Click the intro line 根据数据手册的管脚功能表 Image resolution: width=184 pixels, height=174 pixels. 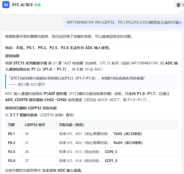69,36
